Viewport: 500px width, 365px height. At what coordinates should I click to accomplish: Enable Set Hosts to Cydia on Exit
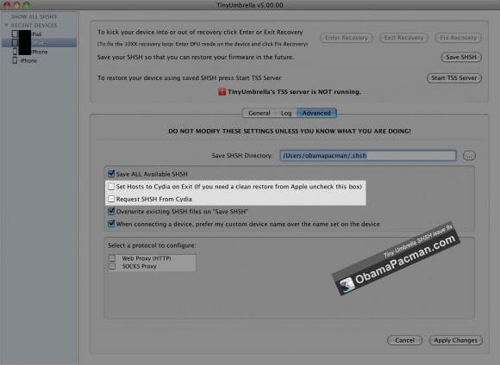pos(111,187)
